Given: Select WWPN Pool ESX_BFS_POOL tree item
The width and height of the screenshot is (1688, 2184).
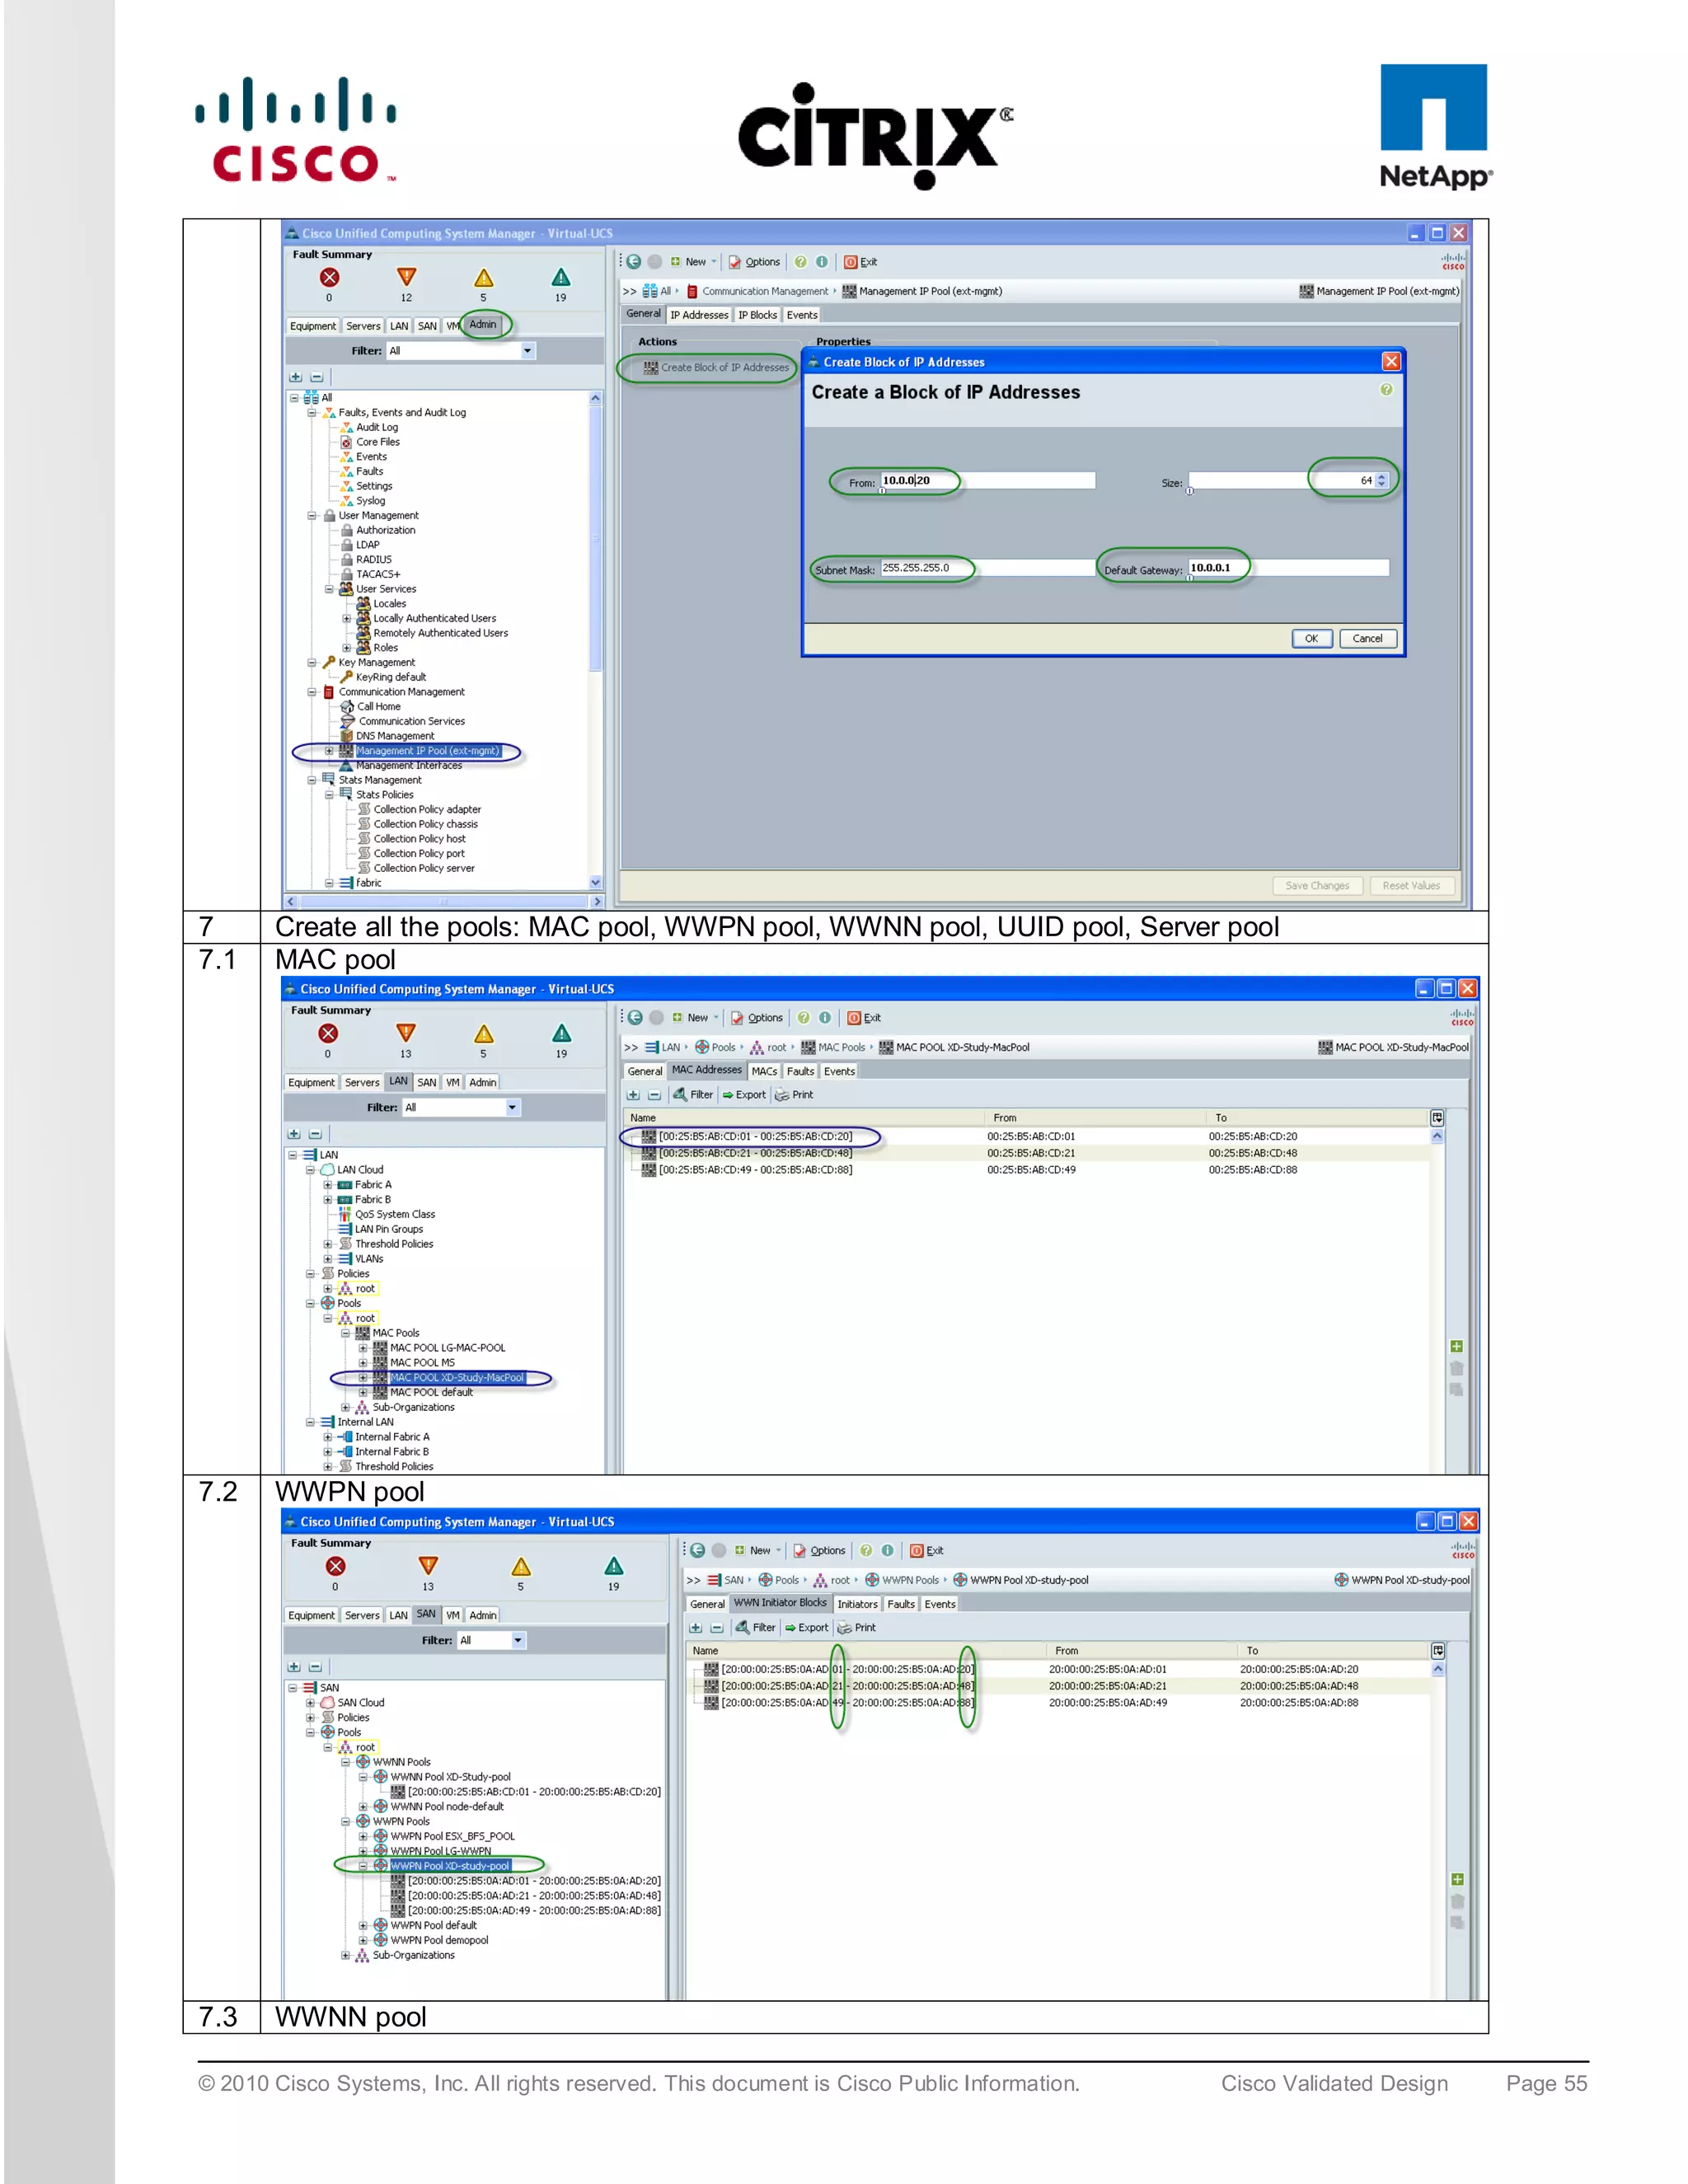Looking at the screenshot, I should pos(452,1837).
